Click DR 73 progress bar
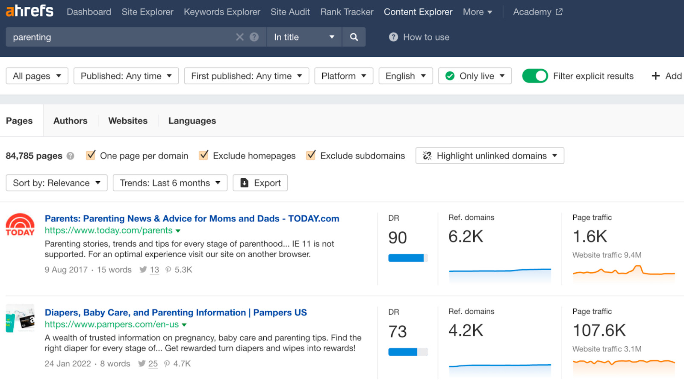Screen dimensions: 684x383 [x=408, y=352]
